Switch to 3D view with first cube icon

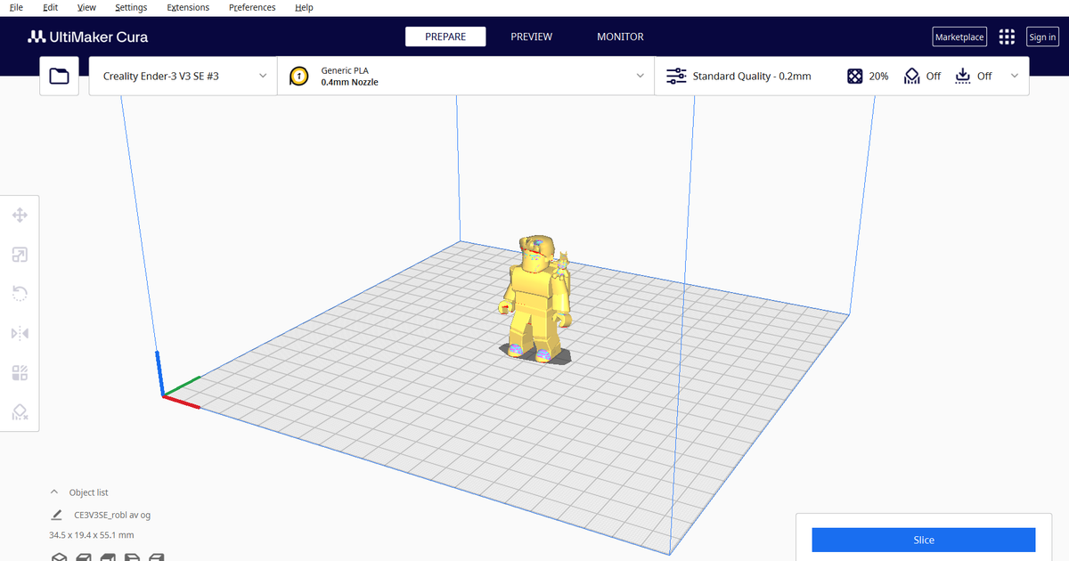pyautogui.click(x=59, y=557)
